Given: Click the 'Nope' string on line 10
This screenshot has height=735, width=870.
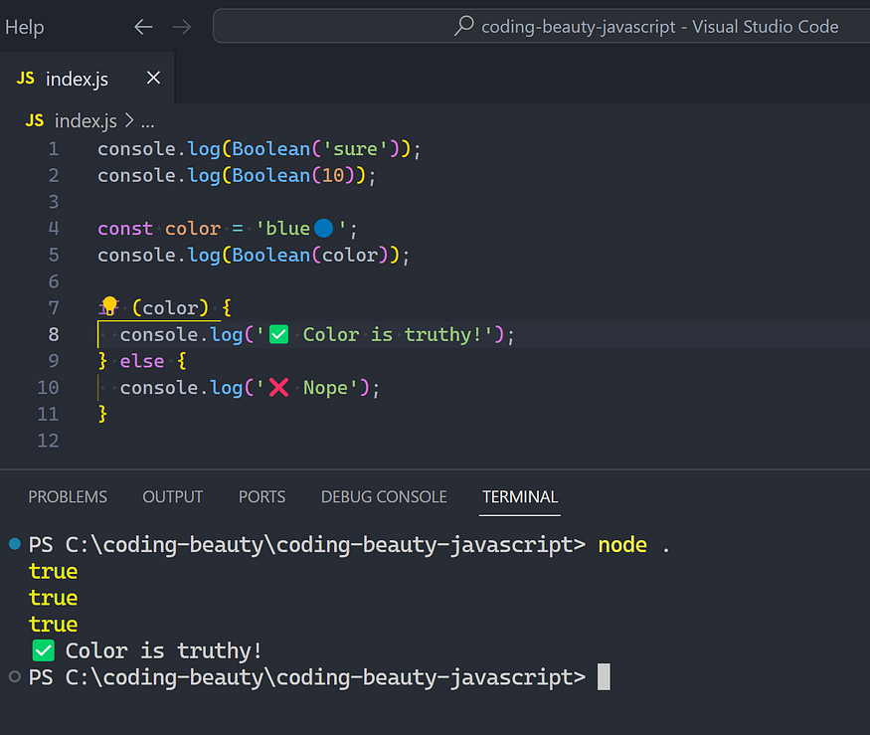Looking at the screenshot, I should (308, 388).
